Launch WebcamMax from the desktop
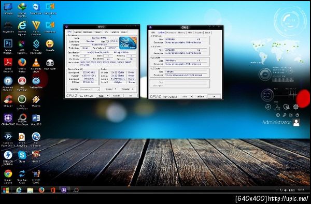 click(x=36, y=83)
